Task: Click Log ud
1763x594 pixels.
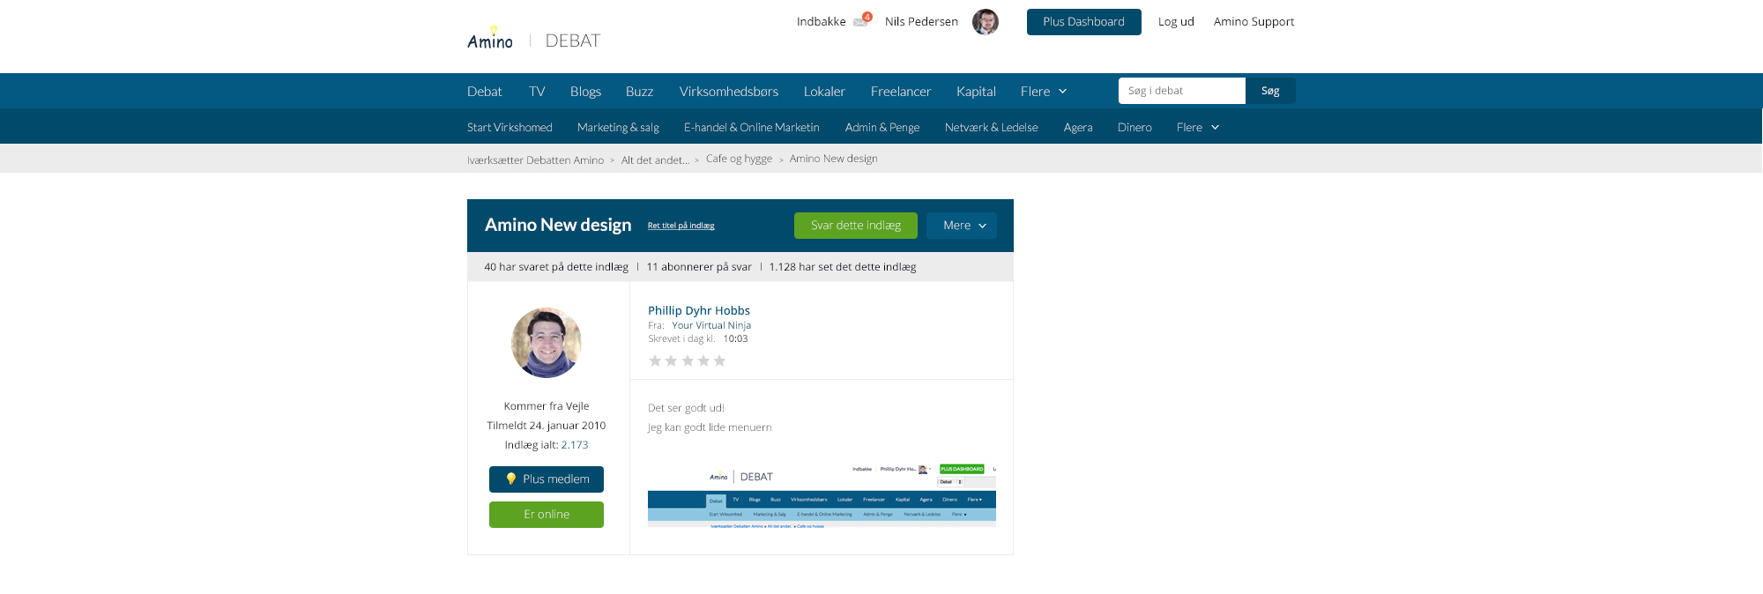Action: click(1176, 22)
